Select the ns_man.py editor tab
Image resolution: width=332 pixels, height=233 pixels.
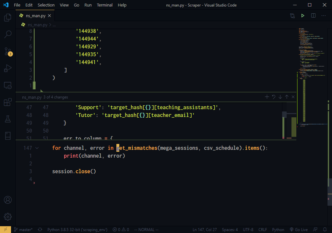[35, 16]
